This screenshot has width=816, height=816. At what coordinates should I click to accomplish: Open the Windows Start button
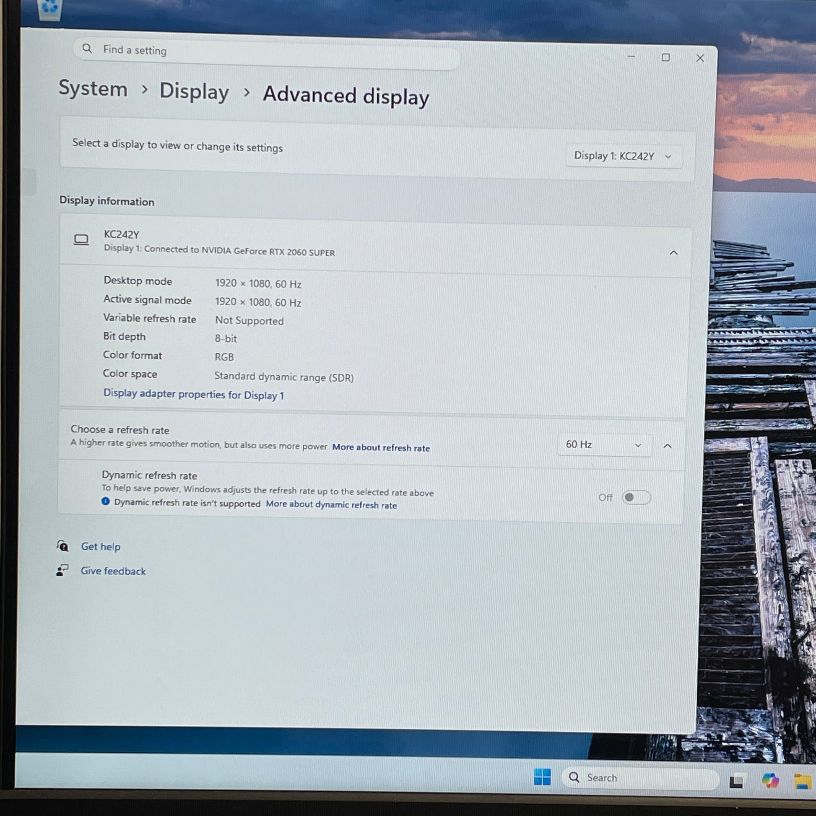pyautogui.click(x=542, y=776)
